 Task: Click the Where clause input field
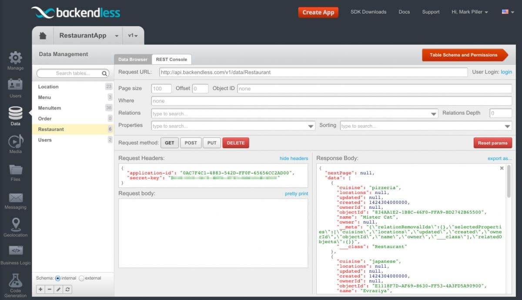[x=331, y=101]
